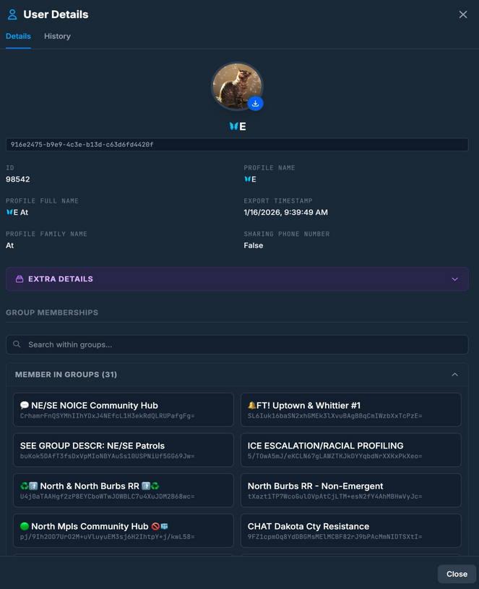The height and width of the screenshot is (589, 479).
Task: Click the profile family name value At
Action: (x=9, y=245)
